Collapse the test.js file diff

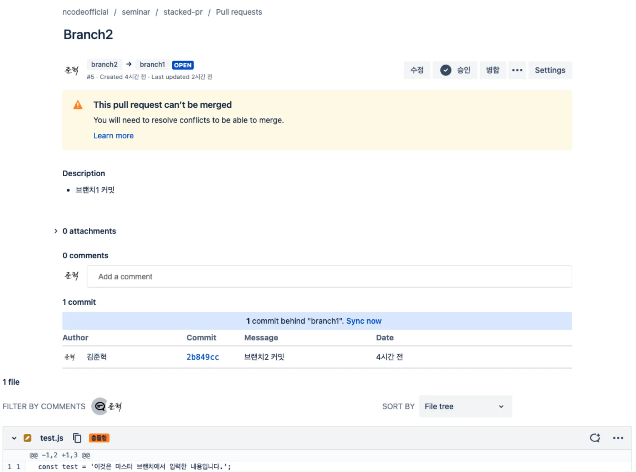coord(14,438)
